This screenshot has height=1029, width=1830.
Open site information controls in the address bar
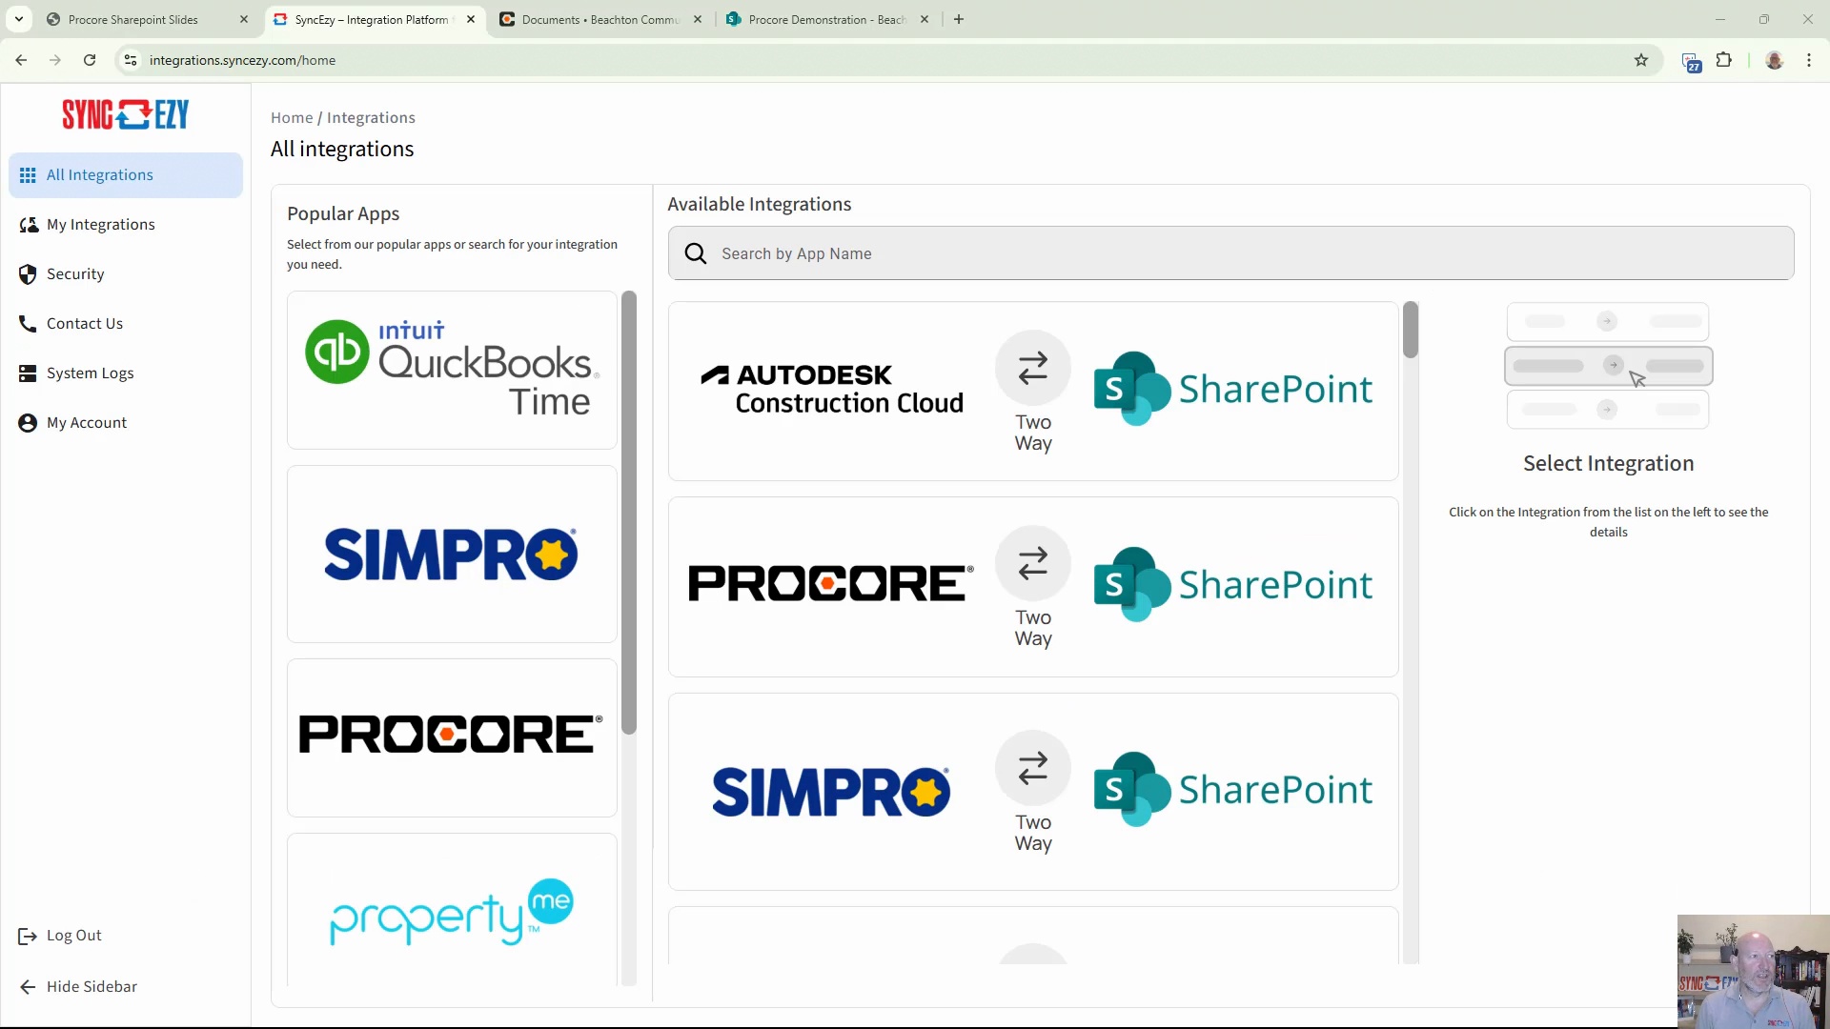click(x=131, y=60)
